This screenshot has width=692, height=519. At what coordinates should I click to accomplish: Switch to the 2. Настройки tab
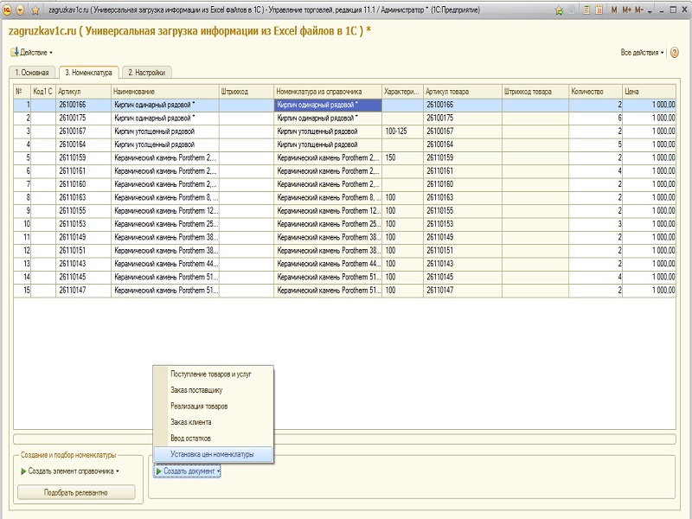[146, 73]
